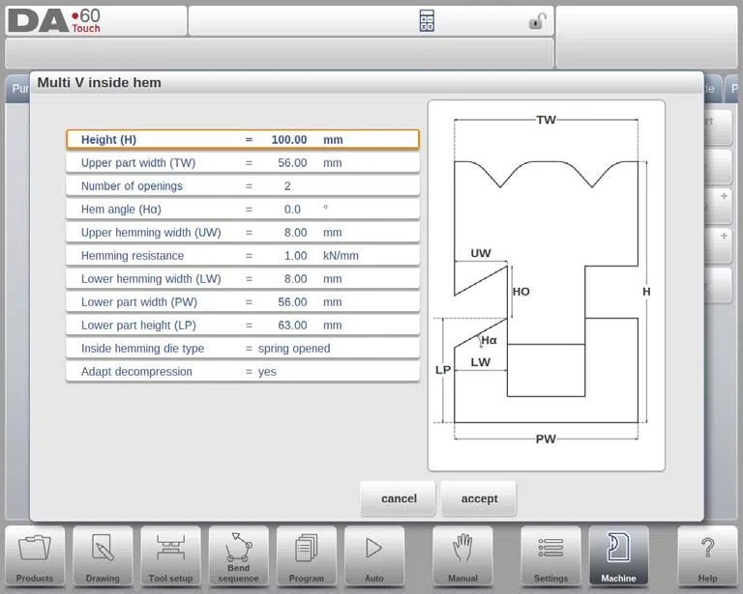
Task: Open the calculator icon in top bar
Action: tap(427, 21)
